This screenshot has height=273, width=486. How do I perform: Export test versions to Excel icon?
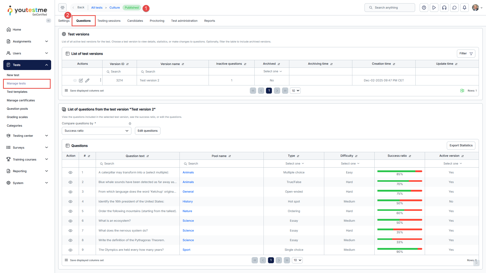462,91
